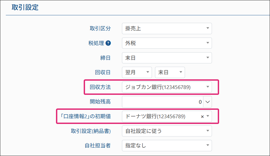Viewport: 270px width, 156px height.
Task: Open the 回収日 day dropdown showing 末日
Action: point(170,72)
